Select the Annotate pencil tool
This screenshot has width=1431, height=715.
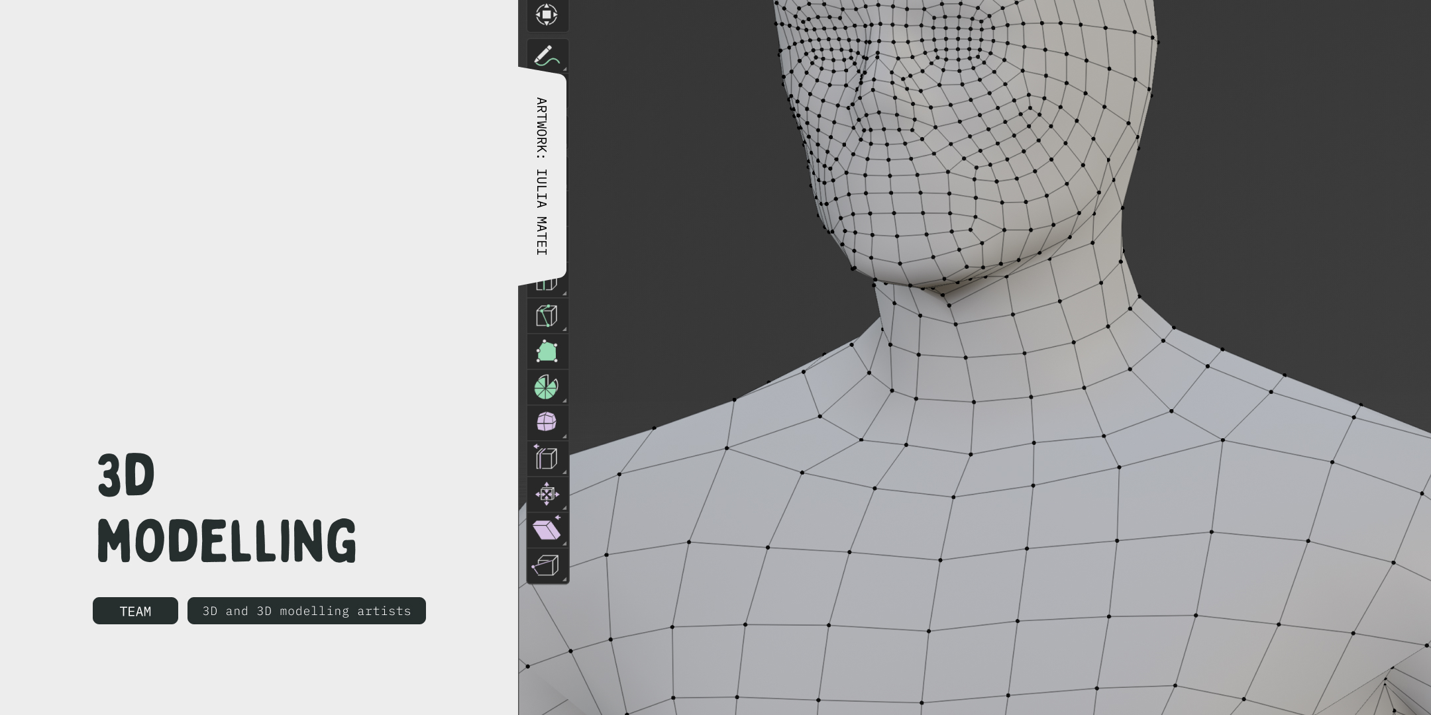[547, 57]
